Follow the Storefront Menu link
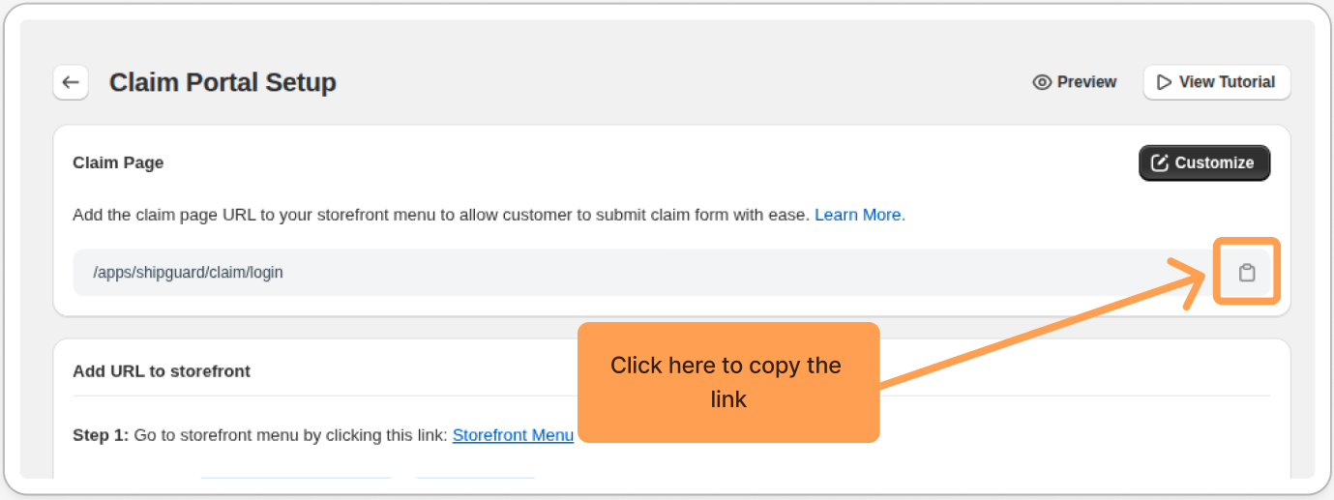Screen dimensions: 1334x500 (513, 435)
